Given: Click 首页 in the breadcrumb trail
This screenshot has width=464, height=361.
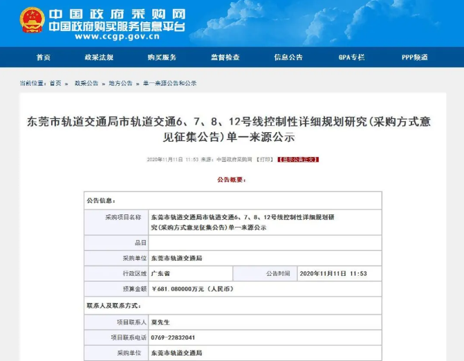Looking at the screenshot, I should pyautogui.click(x=55, y=83).
